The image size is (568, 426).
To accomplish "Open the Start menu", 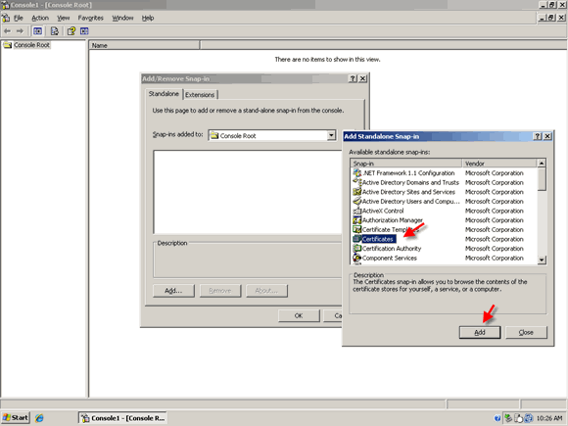I will (16, 418).
